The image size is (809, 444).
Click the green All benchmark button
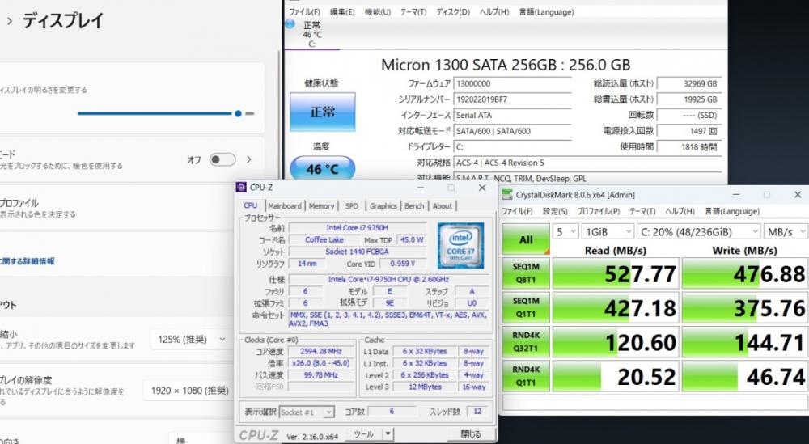pyautogui.click(x=527, y=239)
